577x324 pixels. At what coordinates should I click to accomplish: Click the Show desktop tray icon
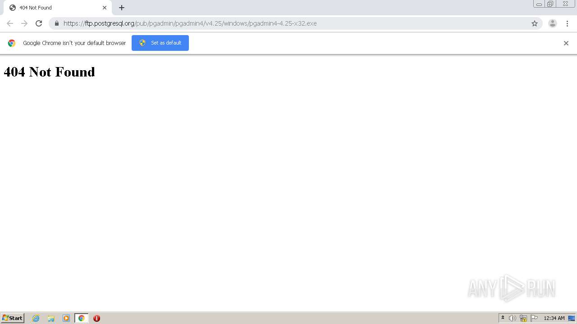572,318
